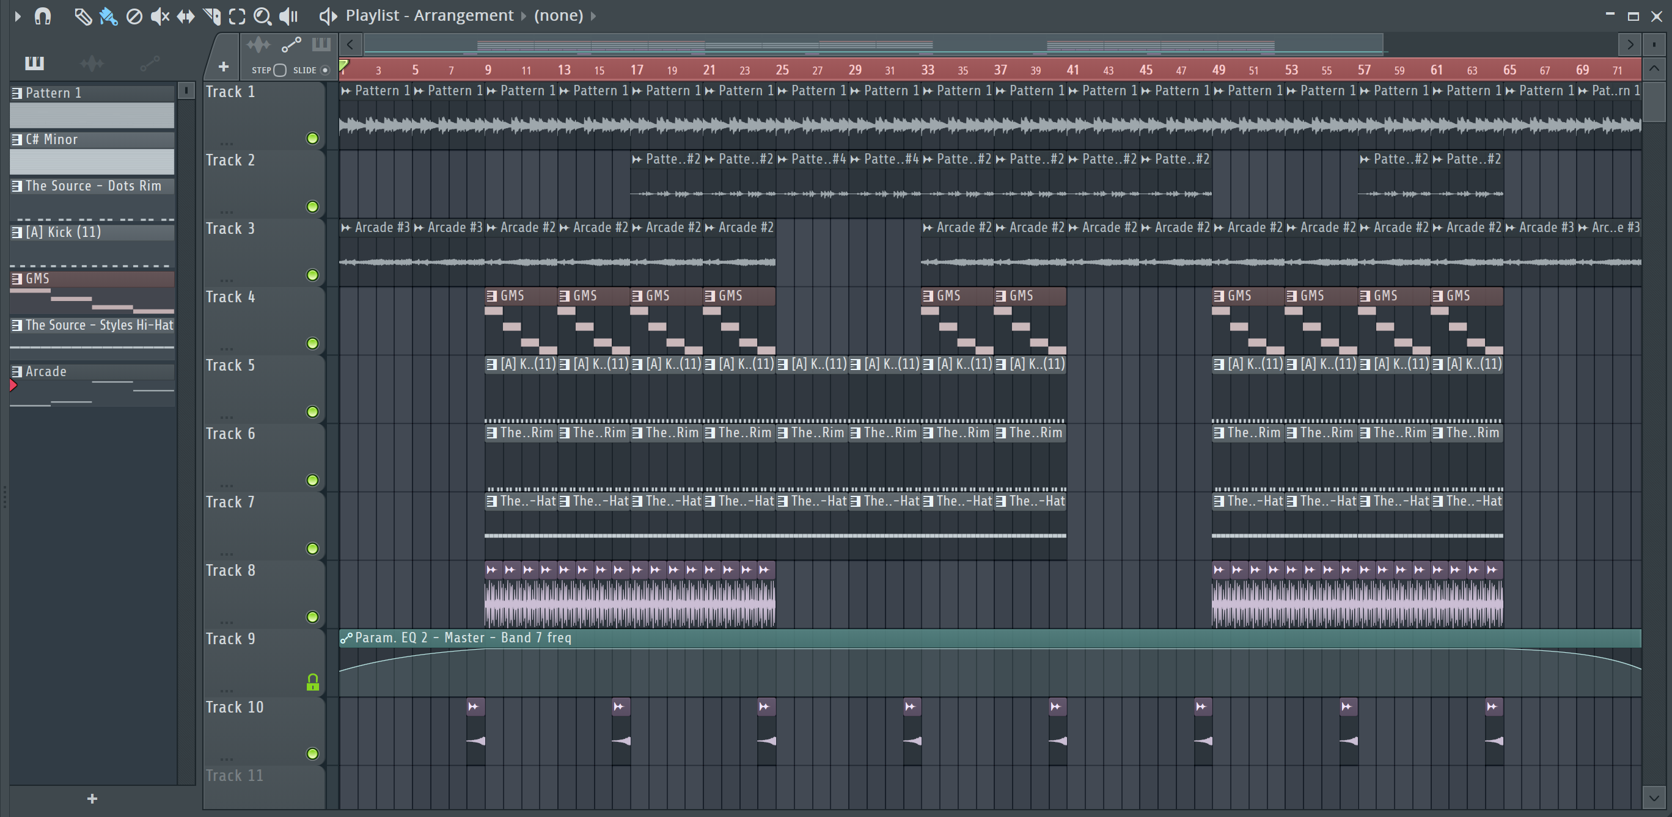Mute Track 3 with its green switch

tap(312, 275)
